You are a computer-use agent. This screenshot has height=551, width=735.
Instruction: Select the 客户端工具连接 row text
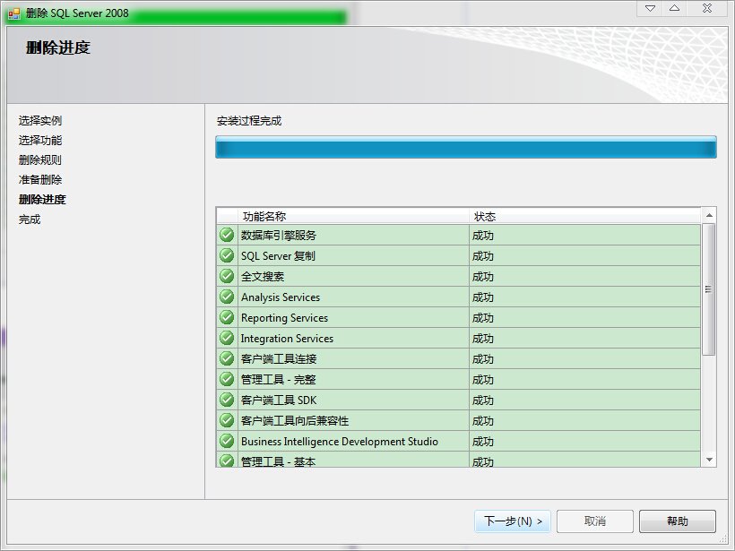[x=279, y=359]
